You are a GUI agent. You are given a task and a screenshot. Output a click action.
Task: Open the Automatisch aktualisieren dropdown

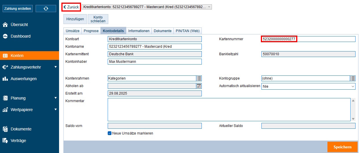click(308, 86)
